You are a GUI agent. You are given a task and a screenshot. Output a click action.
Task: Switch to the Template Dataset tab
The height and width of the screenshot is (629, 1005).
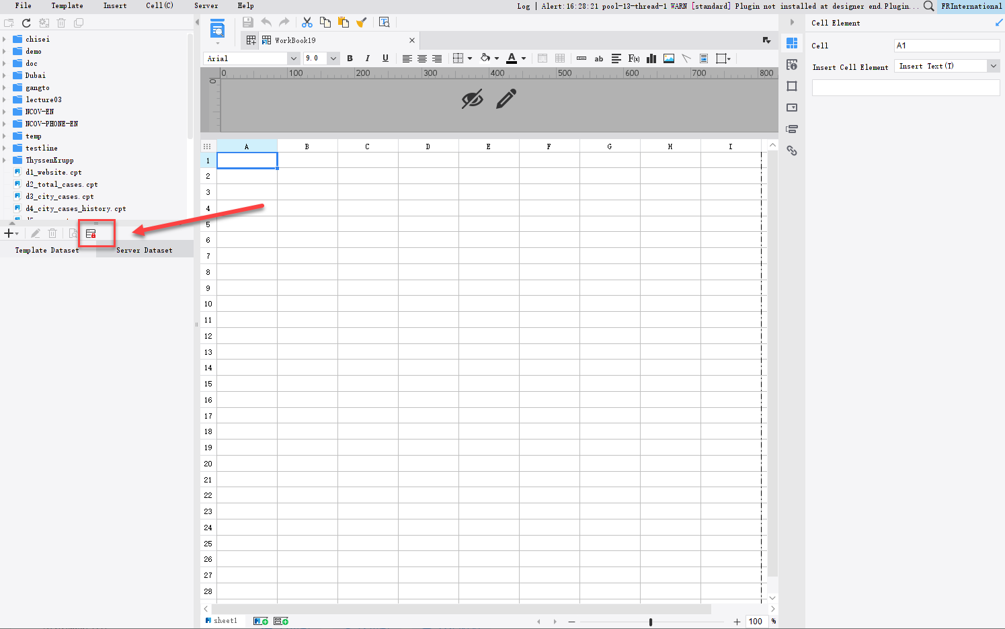pyautogui.click(x=46, y=250)
